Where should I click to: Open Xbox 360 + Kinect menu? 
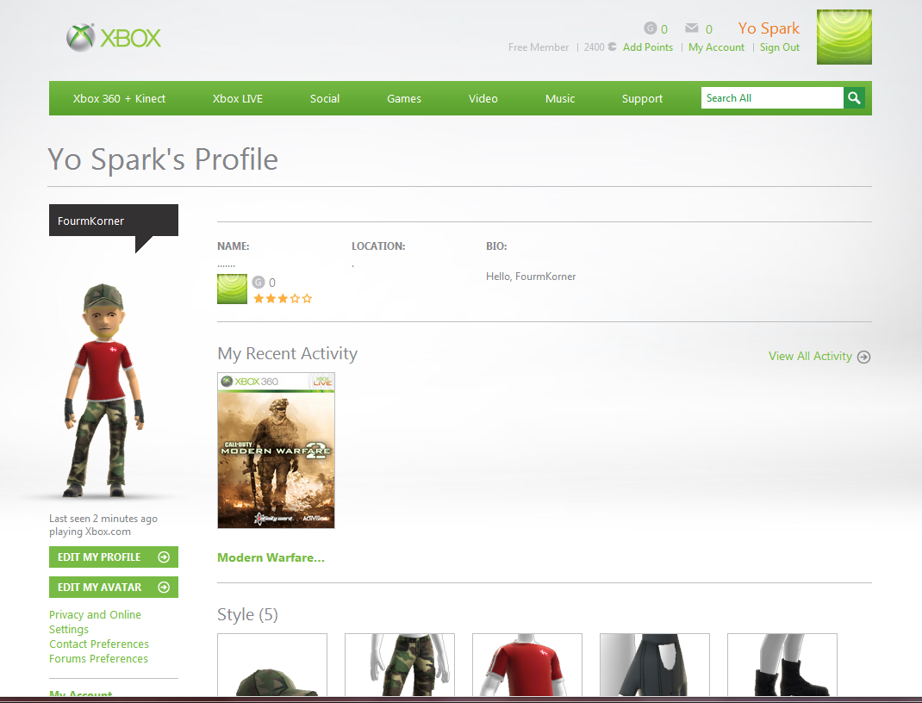[119, 99]
